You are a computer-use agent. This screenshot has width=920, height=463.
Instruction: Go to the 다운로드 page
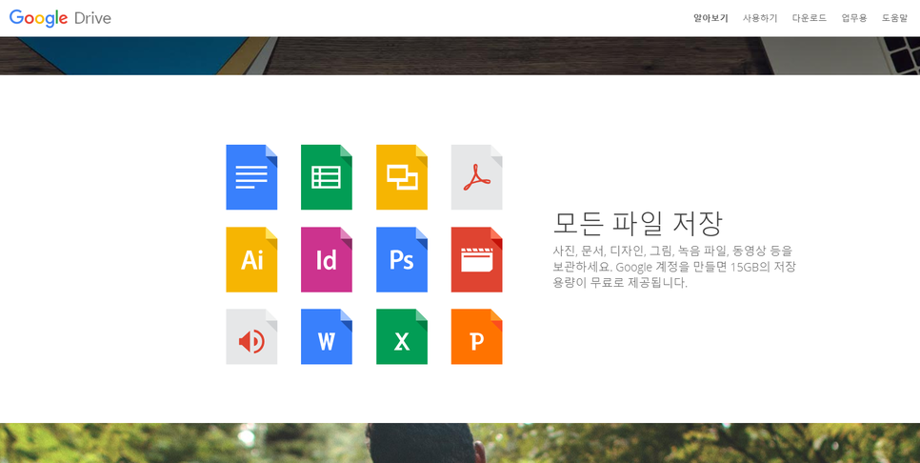tap(810, 18)
